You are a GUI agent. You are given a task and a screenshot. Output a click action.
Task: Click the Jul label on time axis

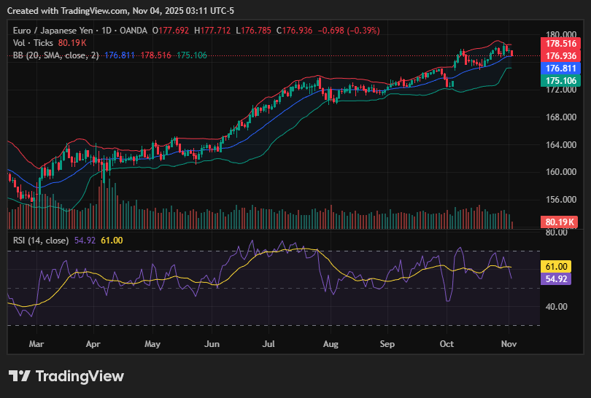(x=269, y=342)
